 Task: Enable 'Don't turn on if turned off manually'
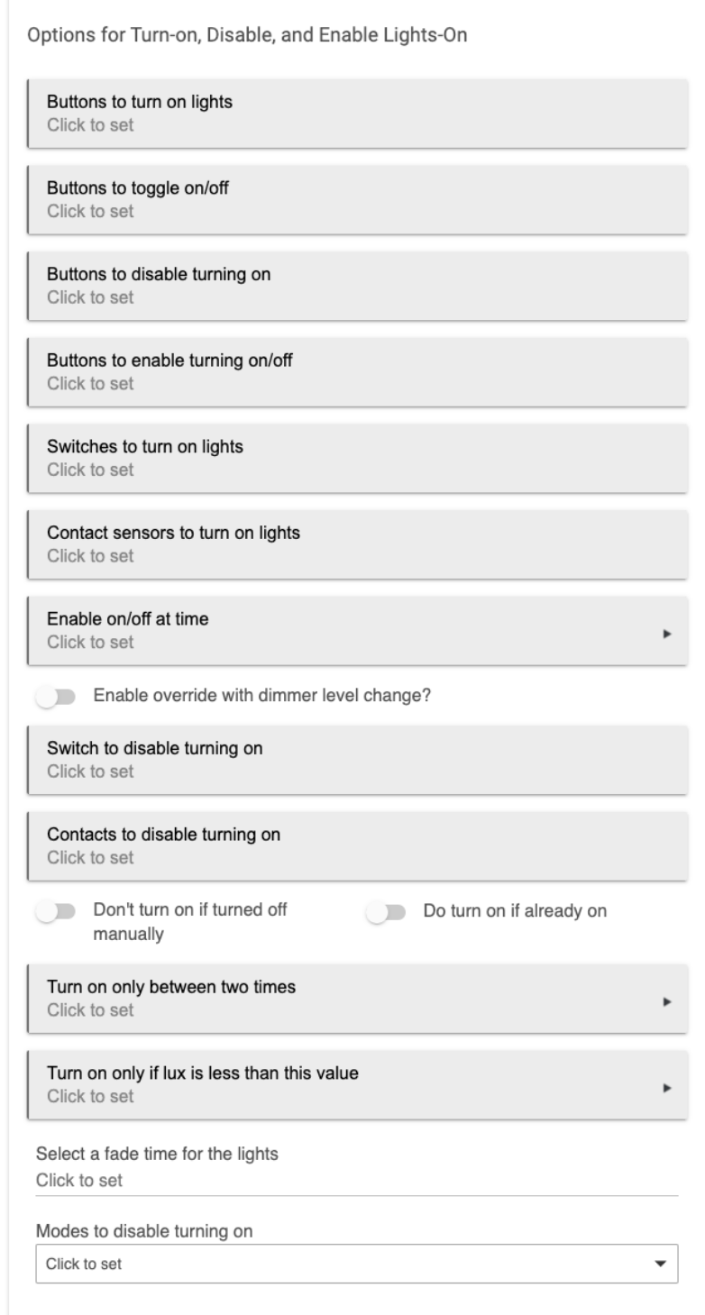(55, 911)
